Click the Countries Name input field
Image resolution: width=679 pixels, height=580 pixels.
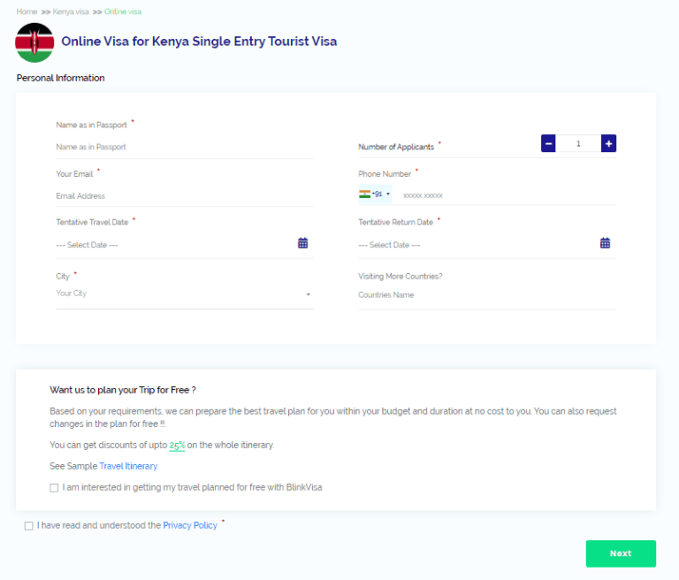(486, 295)
